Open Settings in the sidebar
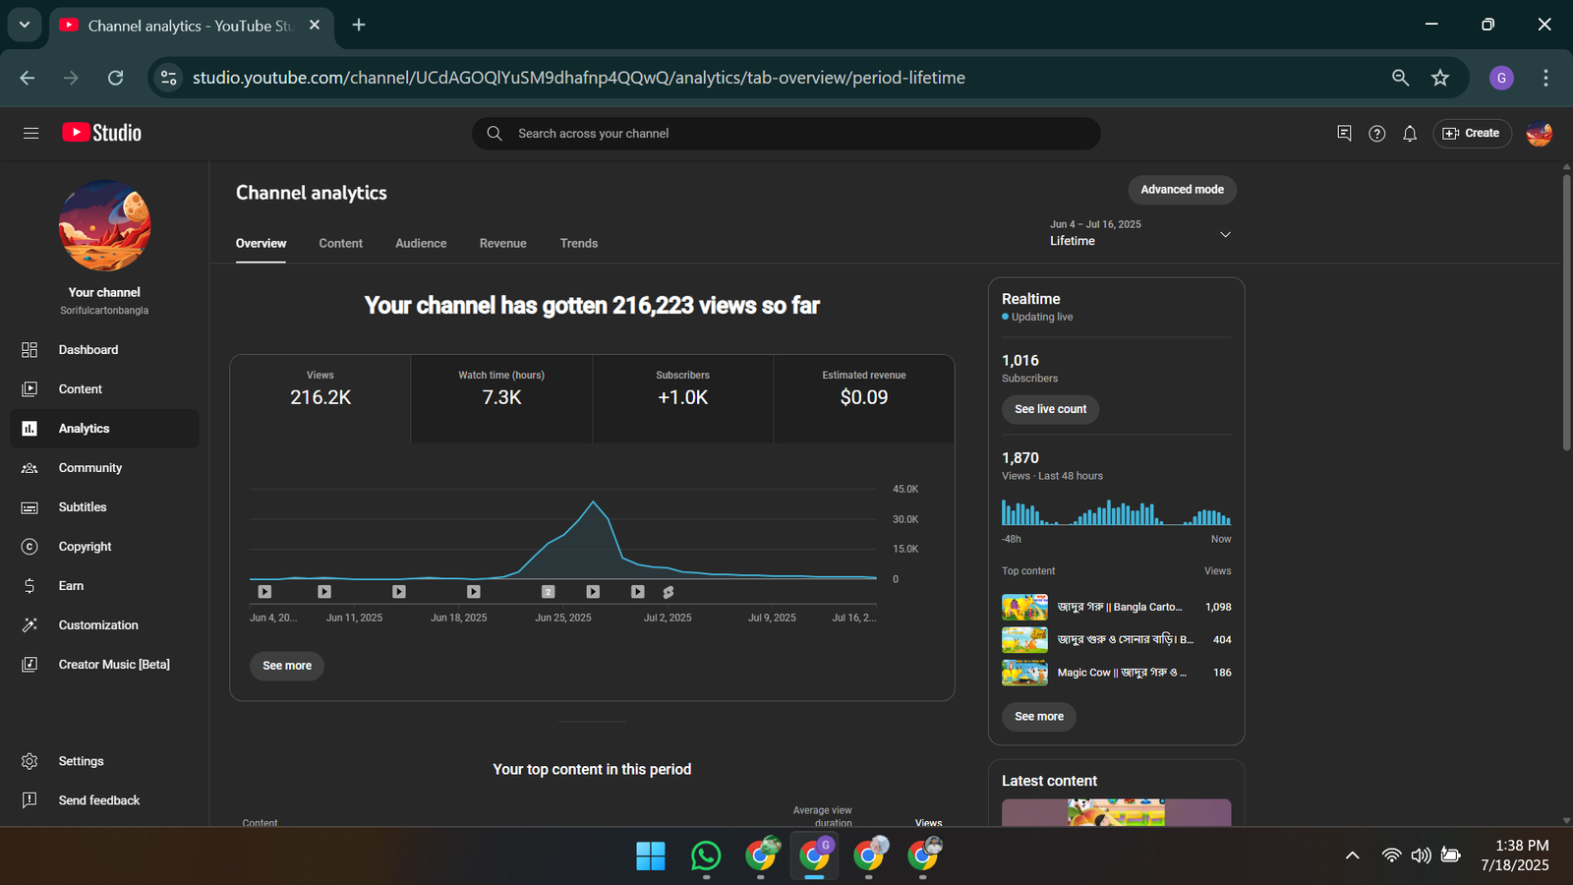The image size is (1573, 885). point(104,761)
